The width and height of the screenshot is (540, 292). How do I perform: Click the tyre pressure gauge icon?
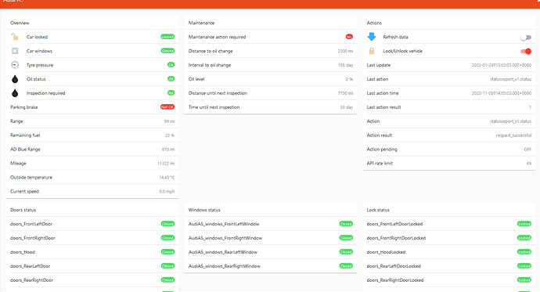[15, 65]
